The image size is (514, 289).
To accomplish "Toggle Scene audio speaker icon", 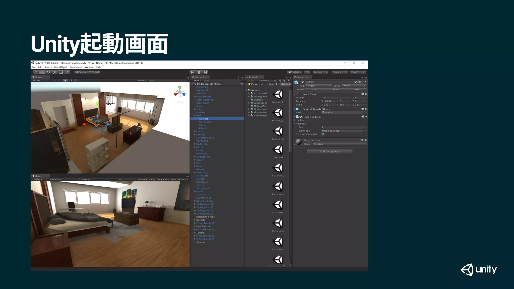I will pos(71,81).
